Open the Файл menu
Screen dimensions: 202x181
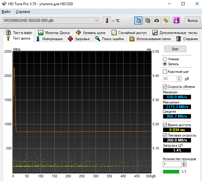pos(6,12)
